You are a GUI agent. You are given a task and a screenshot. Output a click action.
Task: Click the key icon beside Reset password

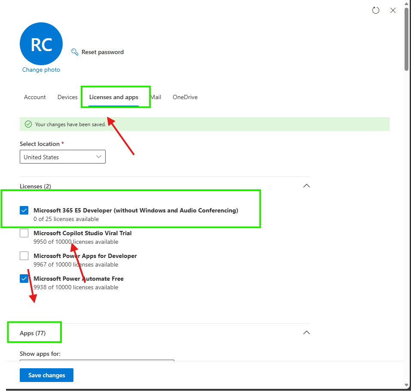pyautogui.click(x=75, y=52)
